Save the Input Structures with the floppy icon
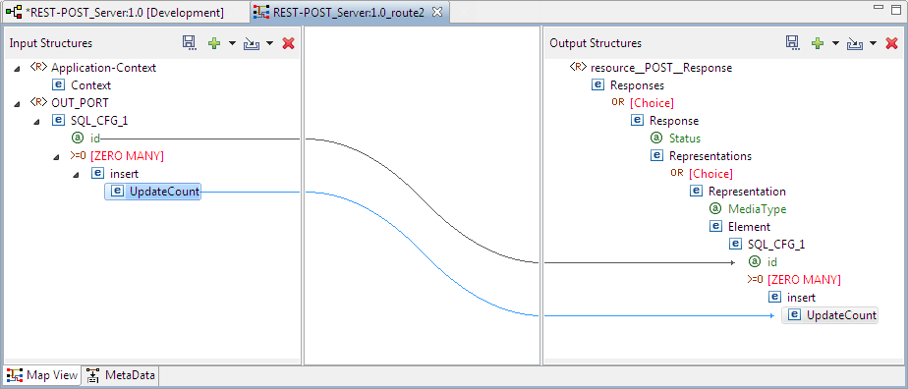The image size is (908, 389). click(x=189, y=43)
